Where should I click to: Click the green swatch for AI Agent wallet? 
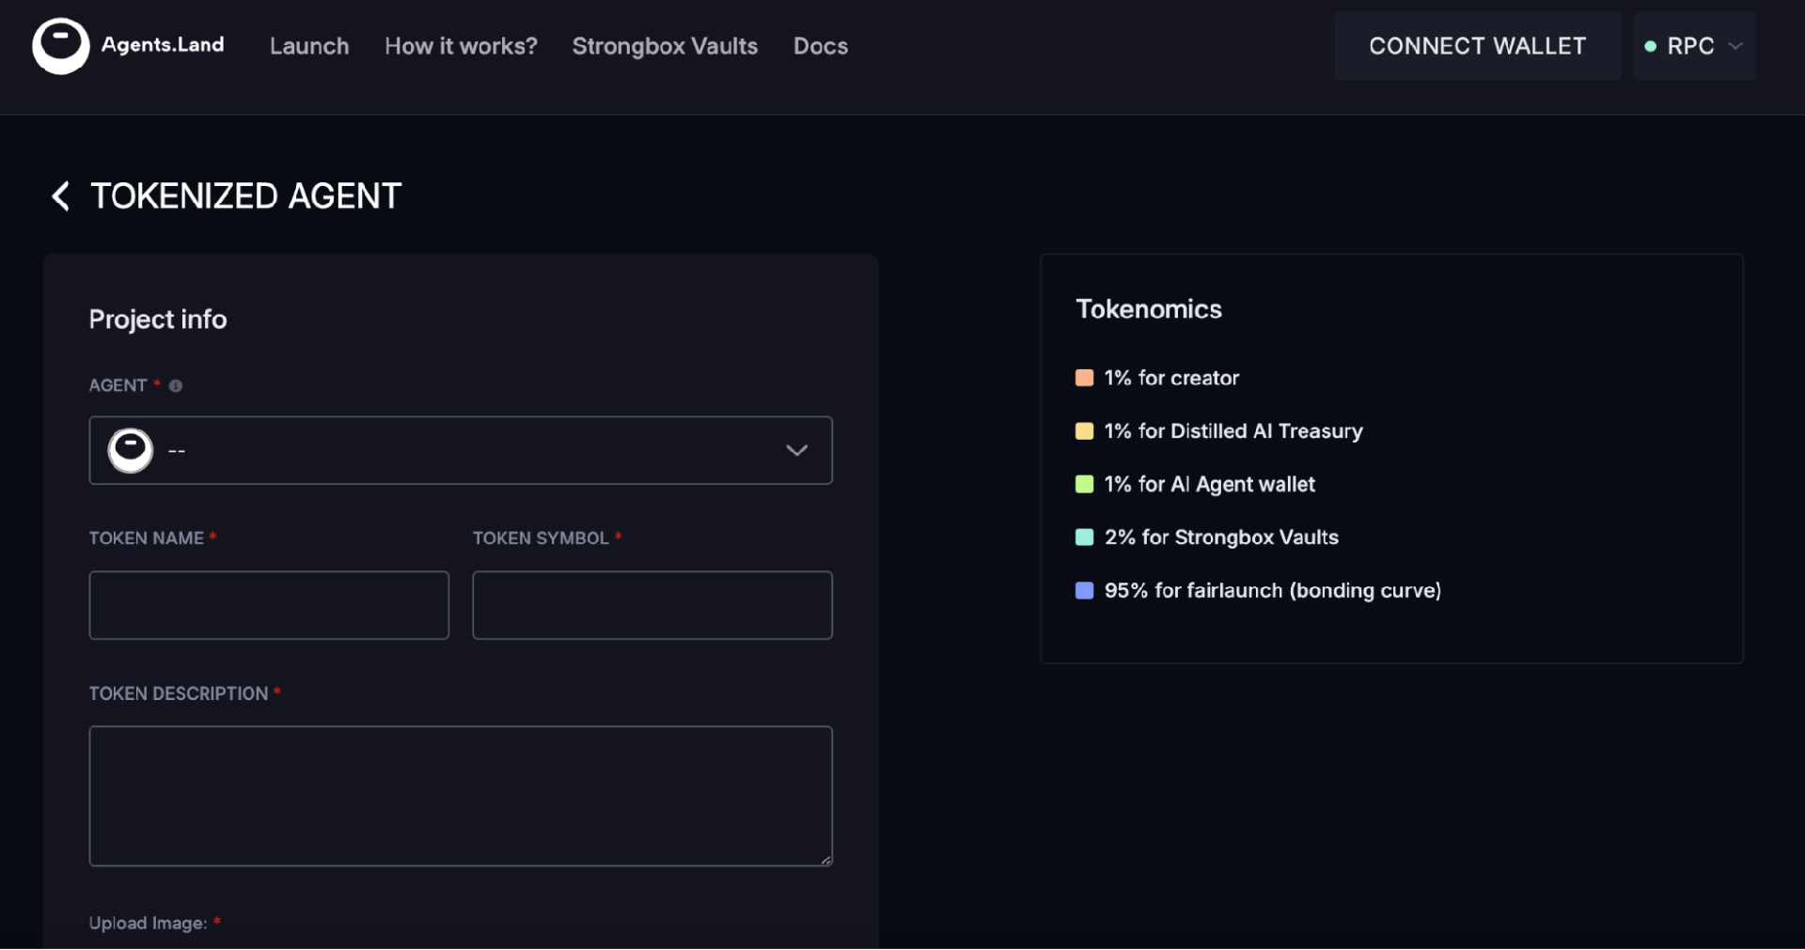(x=1084, y=484)
